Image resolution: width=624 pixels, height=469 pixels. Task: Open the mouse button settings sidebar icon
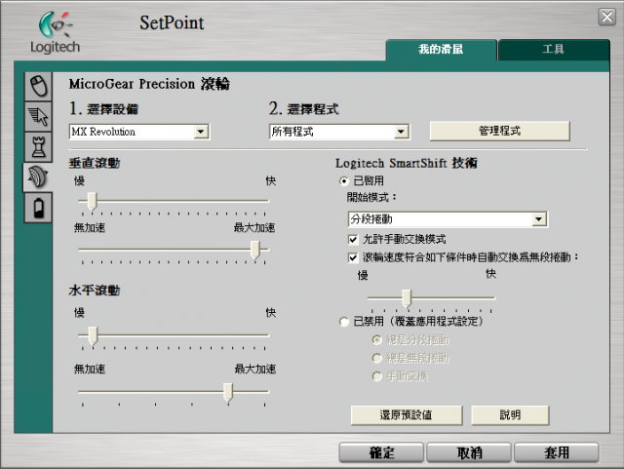(38, 87)
